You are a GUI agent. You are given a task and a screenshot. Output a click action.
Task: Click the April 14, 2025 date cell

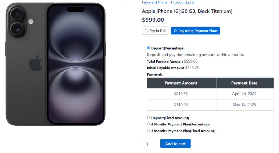click(x=244, y=94)
